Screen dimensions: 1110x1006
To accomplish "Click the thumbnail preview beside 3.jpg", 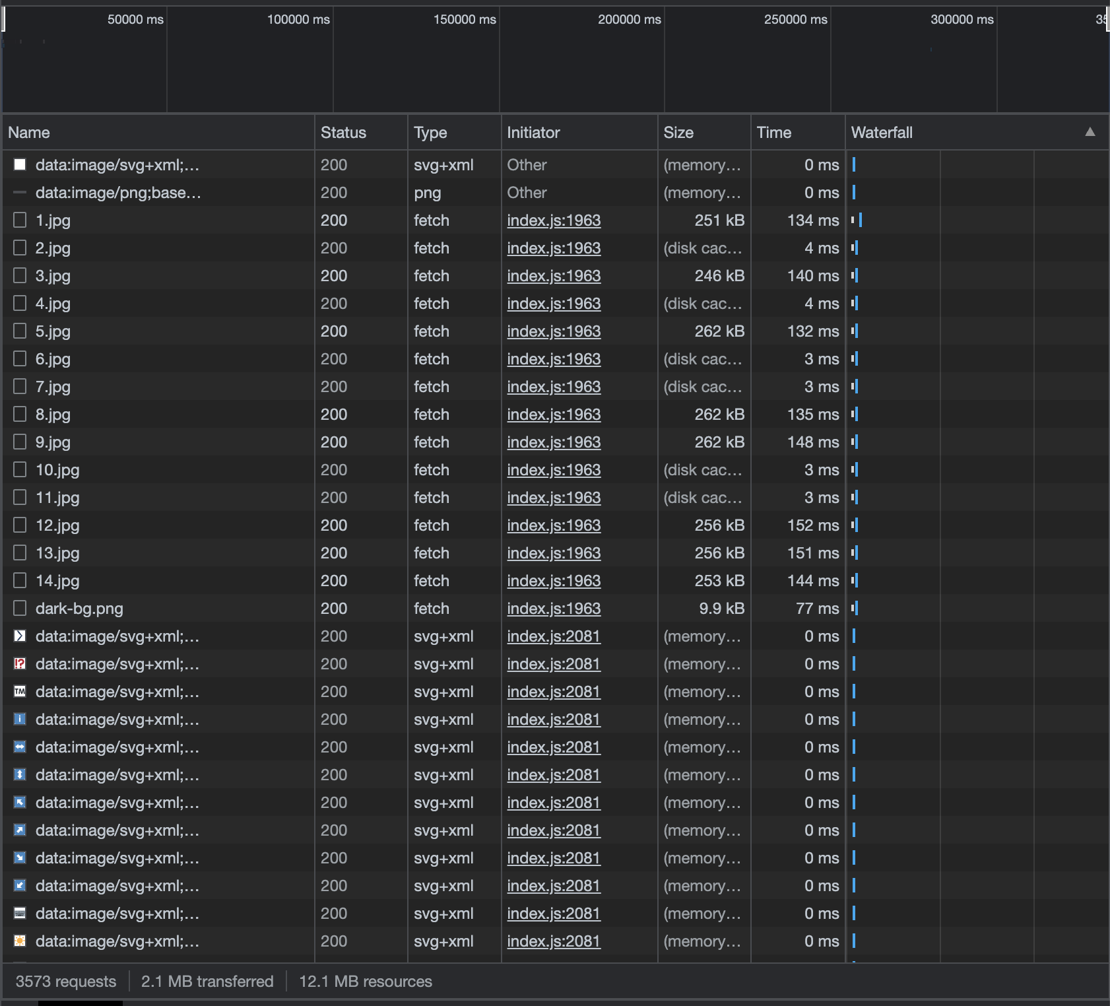I will (20, 275).
